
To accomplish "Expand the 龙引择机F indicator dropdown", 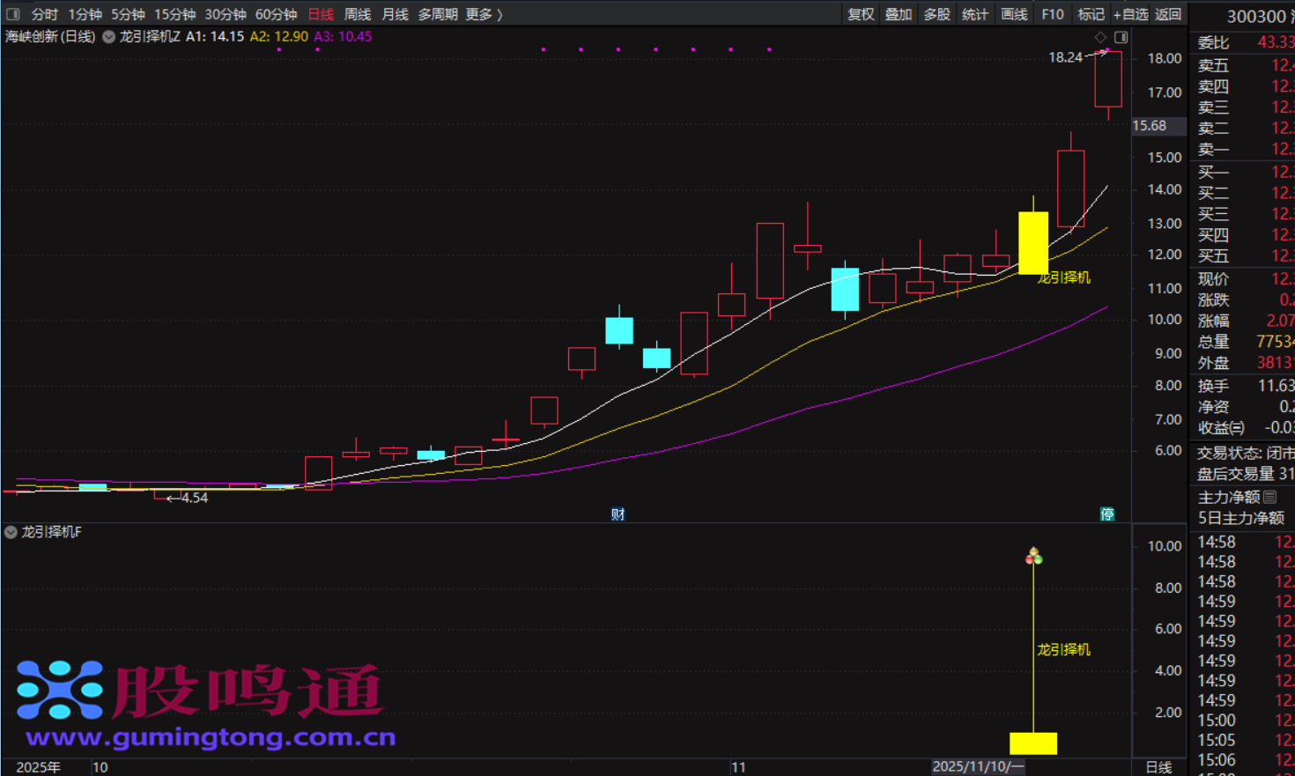I will 11,532.
